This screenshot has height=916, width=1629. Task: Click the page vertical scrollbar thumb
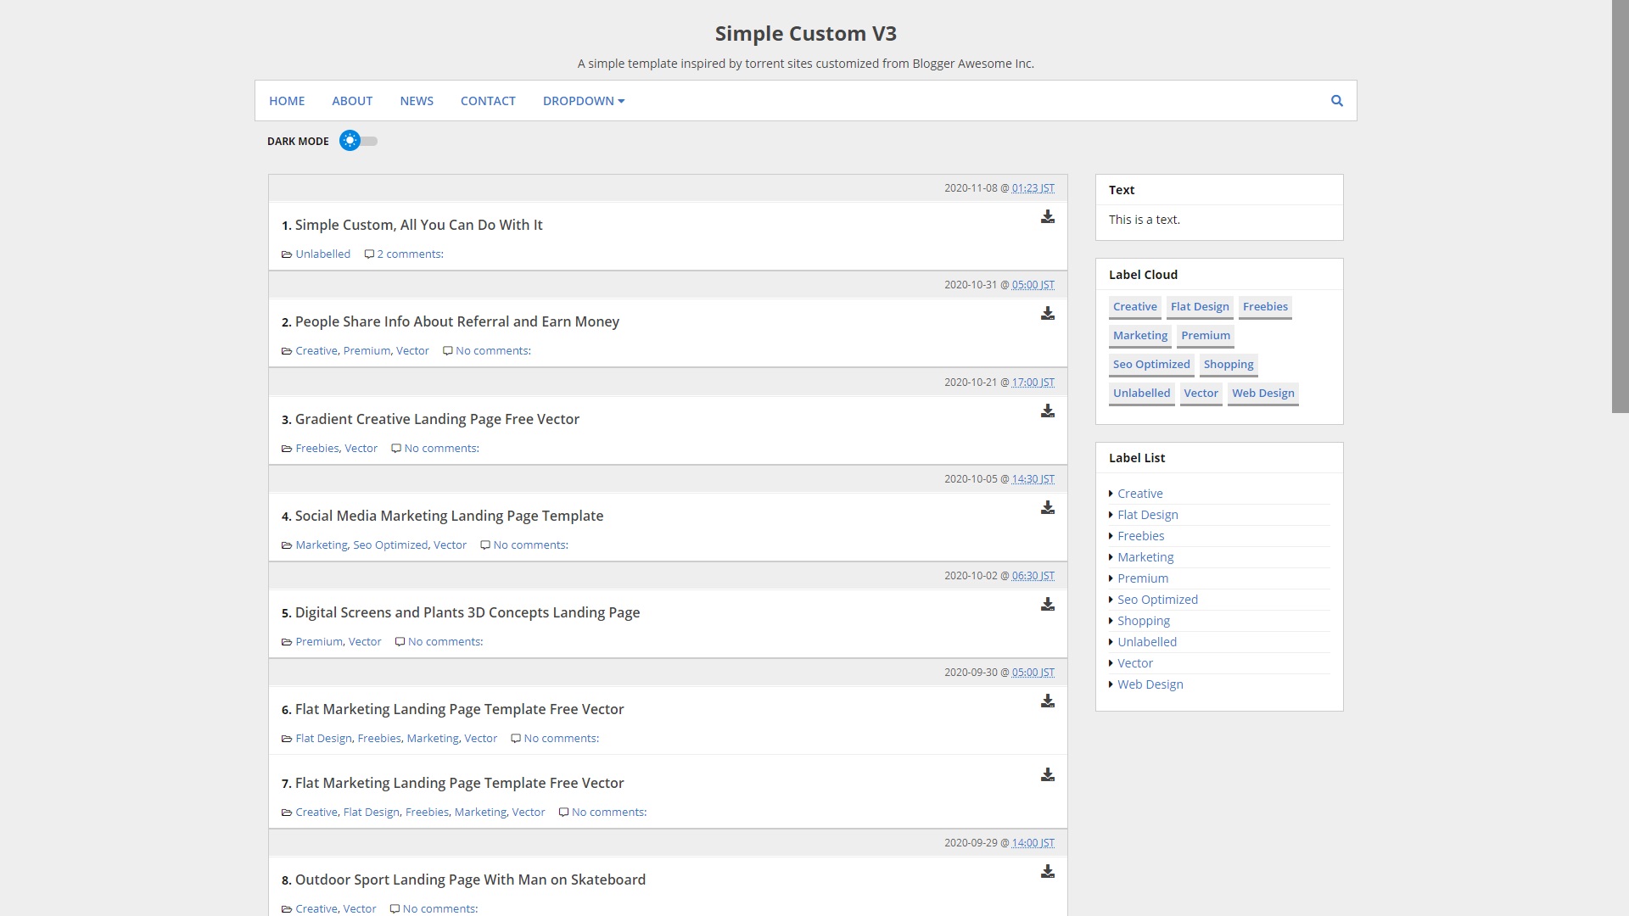click(1620, 206)
